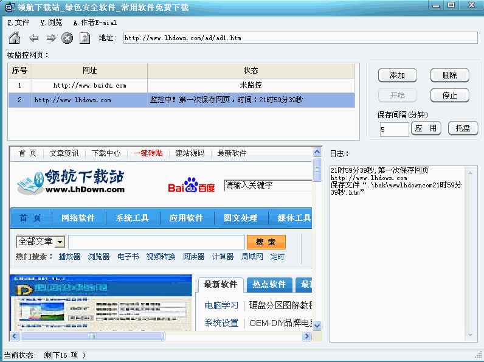This screenshot has height=362, width=484.
Task: Select the 最新软件 tab in software list
Action: pos(220,285)
